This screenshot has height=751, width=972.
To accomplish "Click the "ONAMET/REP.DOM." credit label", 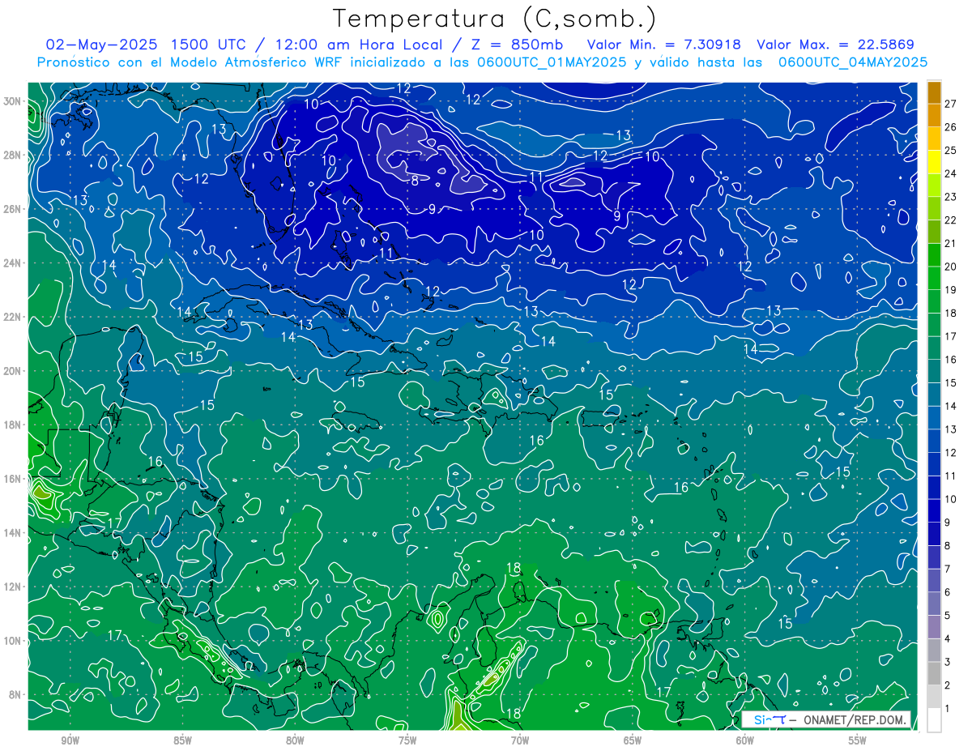I will click(855, 719).
